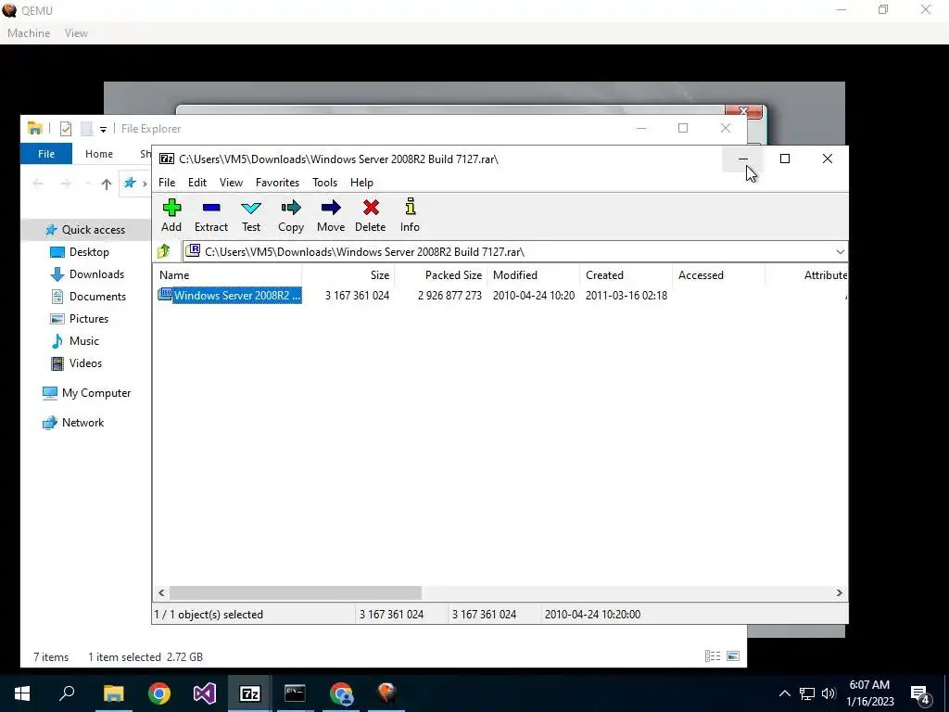Expand the quick access toolbar dropdown arrow in Explorer
The image size is (949, 712).
[x=103, y=129]
